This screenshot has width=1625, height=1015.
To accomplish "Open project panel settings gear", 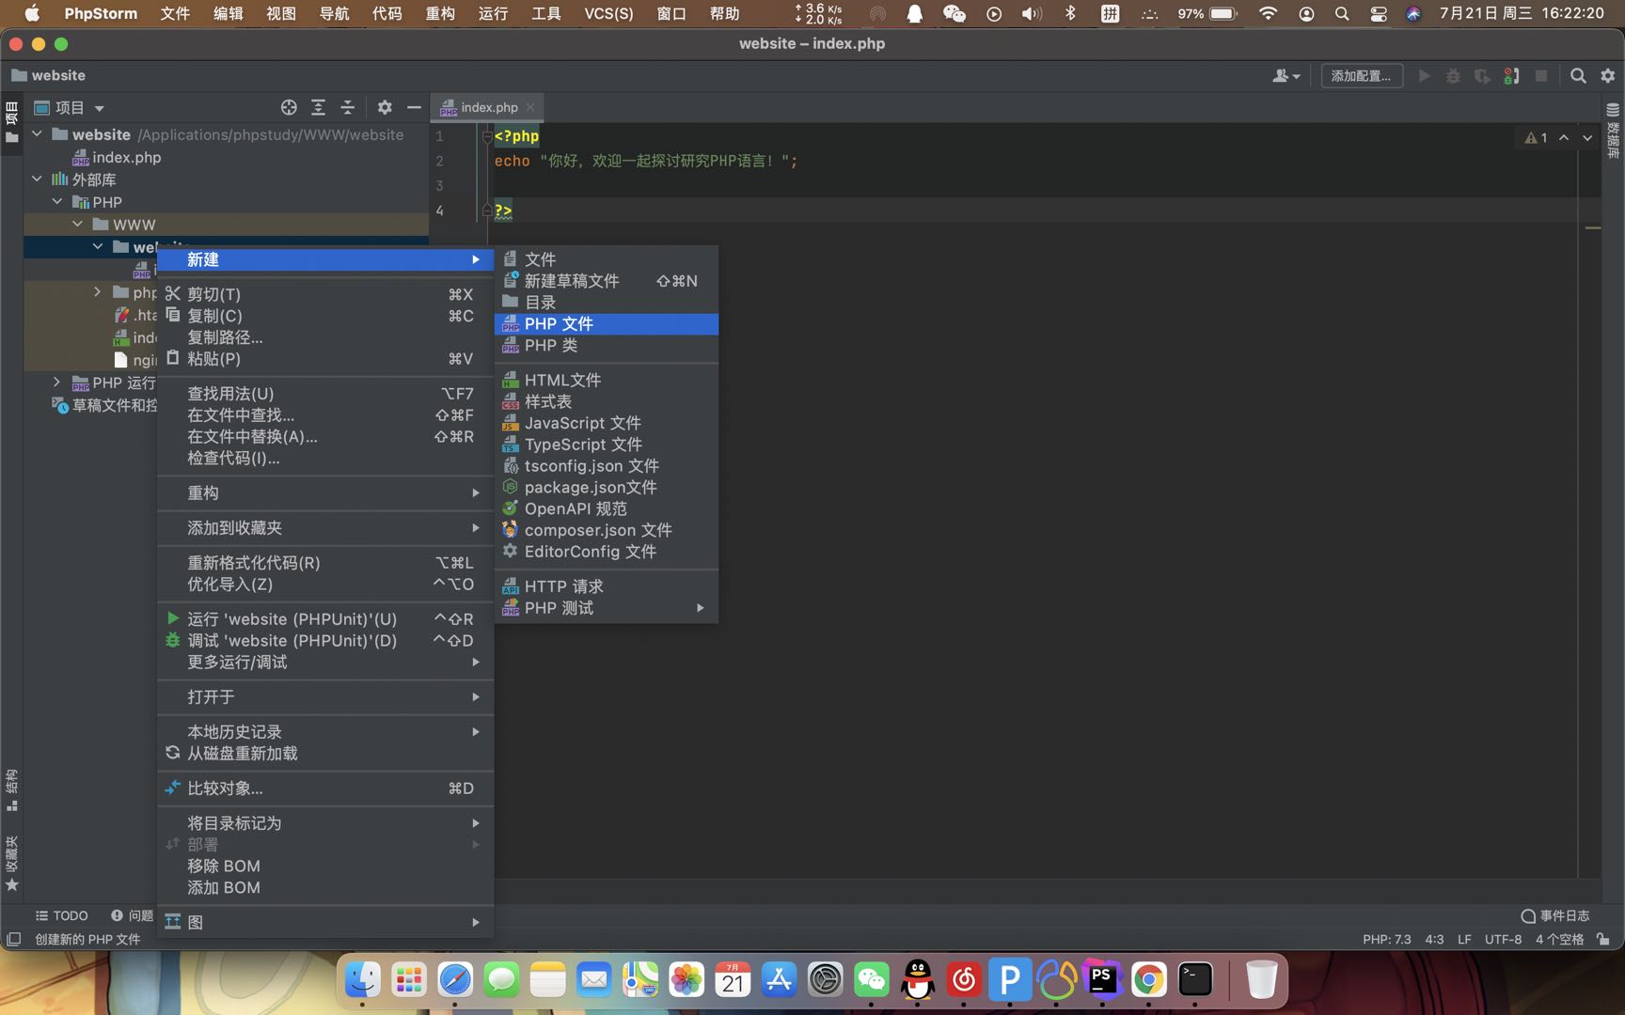I will click(x=385, y=107).
